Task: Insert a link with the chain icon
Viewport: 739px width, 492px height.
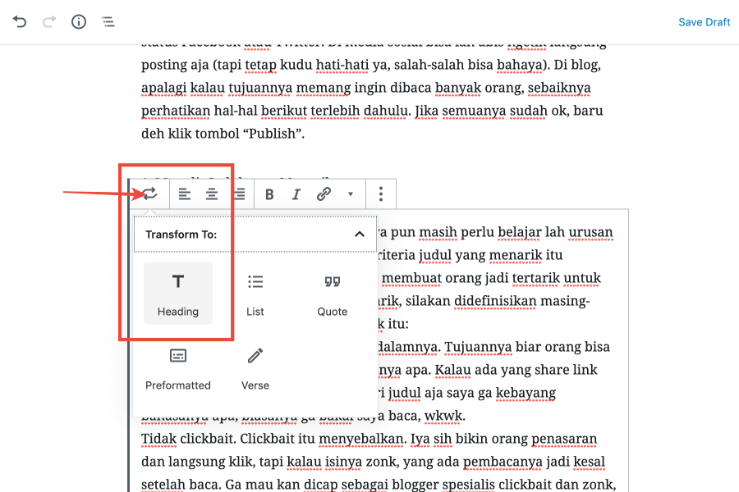Action: click(x=324, y=194)
